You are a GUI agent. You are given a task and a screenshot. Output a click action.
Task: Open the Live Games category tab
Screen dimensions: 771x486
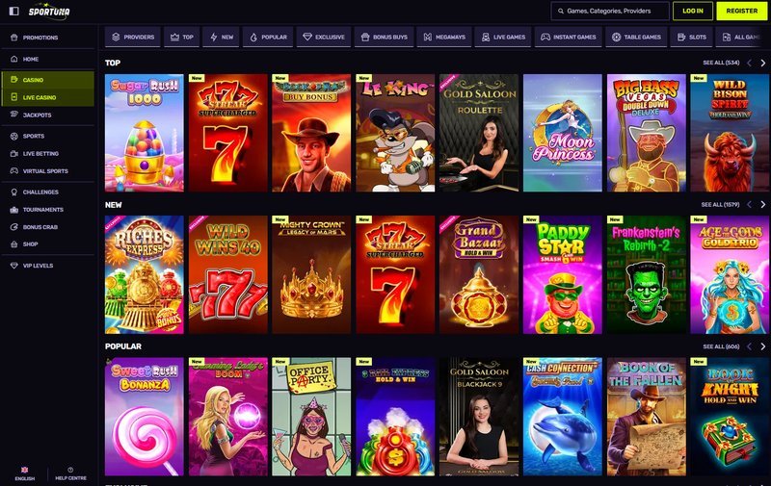point(503,37)
